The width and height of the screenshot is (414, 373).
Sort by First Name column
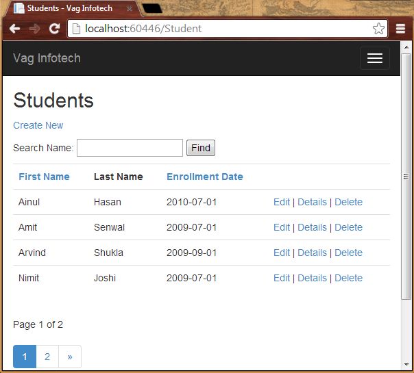pos(44,177)
